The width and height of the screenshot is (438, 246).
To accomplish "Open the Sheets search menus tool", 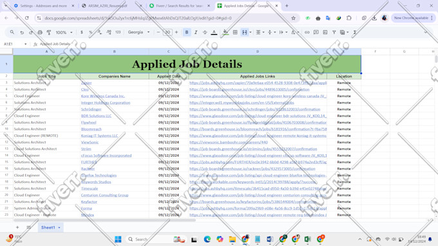I will pyautogui.click(x=12, y=32).
